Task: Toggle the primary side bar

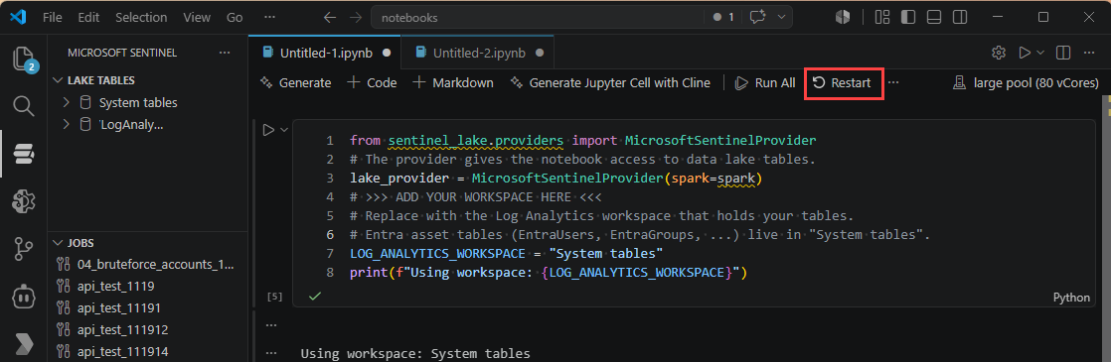Action: pos(909,17)
